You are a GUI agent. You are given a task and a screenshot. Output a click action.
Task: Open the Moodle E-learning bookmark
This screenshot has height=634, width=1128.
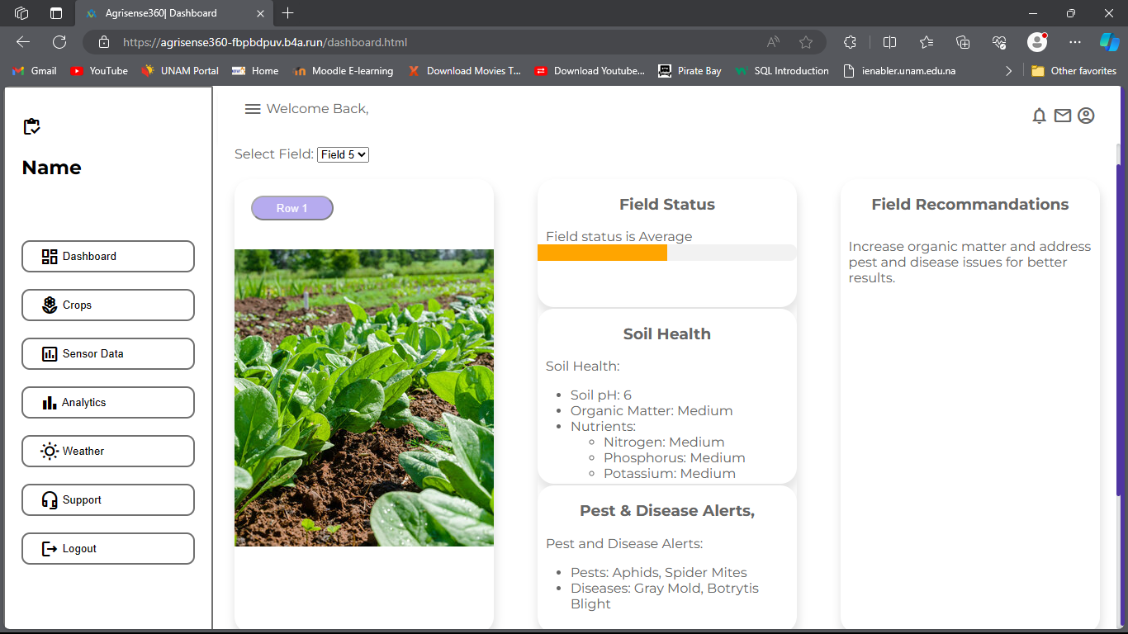point(343,71)
